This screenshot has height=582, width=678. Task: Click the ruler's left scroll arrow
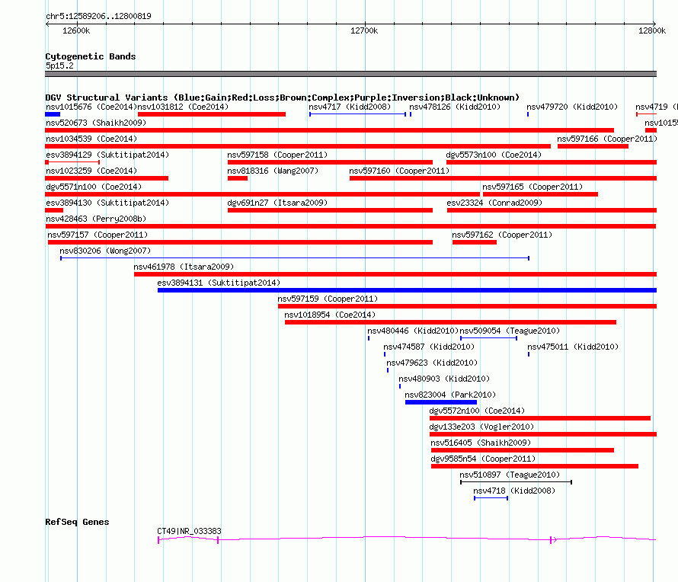point(47,24)
